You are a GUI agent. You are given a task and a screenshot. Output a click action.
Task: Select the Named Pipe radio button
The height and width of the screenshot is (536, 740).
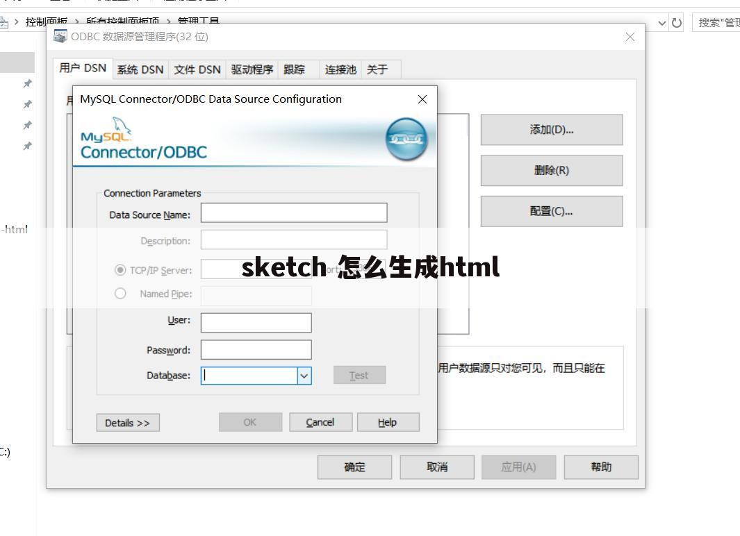120,293
